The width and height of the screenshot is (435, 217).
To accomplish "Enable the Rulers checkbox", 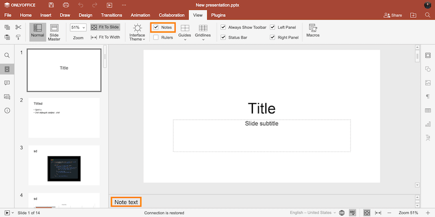I will (156, 37).
